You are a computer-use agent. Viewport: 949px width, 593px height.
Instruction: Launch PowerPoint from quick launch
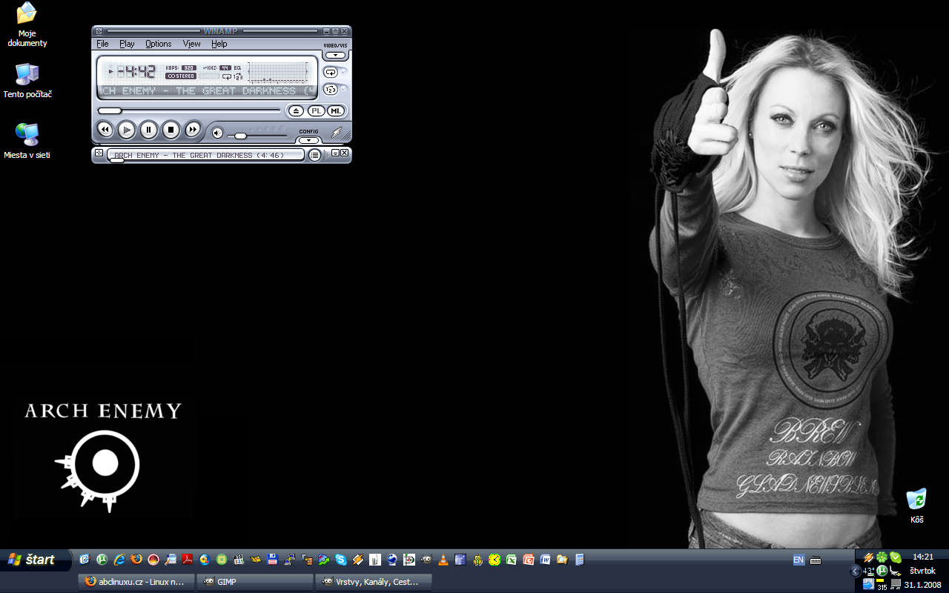click(x=529, y=560)
